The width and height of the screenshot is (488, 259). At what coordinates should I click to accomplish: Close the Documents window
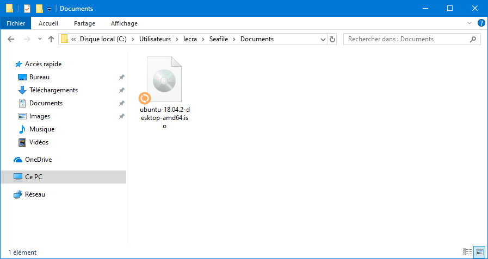(475, 8)
